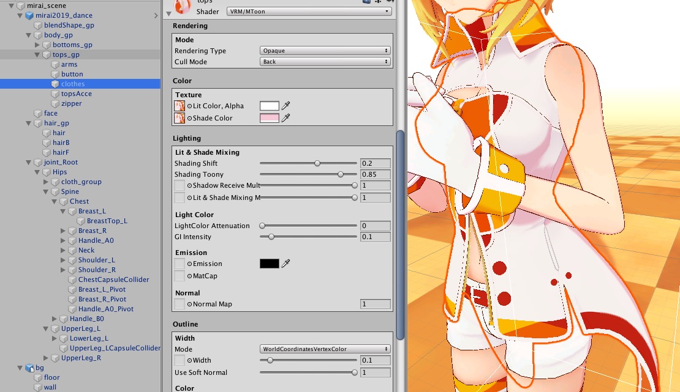
Task: Click eyedropper for Emission color
Action: [x=285, y=264]
